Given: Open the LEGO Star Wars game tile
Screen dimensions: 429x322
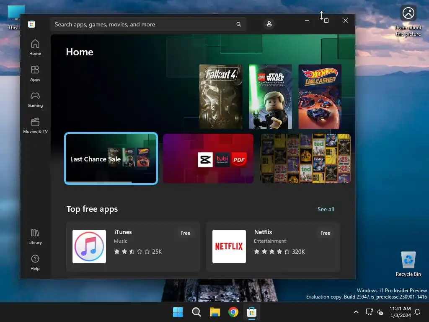Looking at the screenshot, I should coord(270,97).
